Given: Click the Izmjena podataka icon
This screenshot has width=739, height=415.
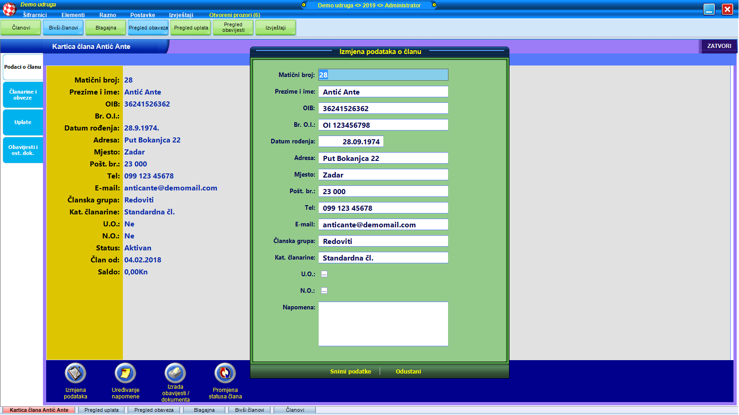Looking at the screenshot, I should (x=75, y=373).
